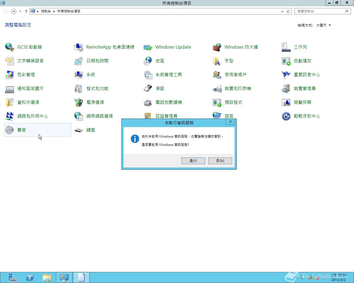This screenshot has height=283, width=354.
Task: Open the Windows 防火牆 icon
Action: coord(217,47)
